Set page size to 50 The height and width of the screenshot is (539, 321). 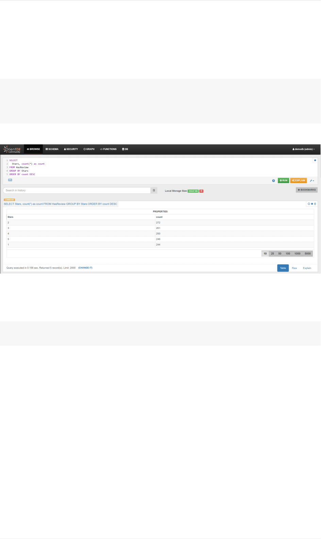pos(280,253)
